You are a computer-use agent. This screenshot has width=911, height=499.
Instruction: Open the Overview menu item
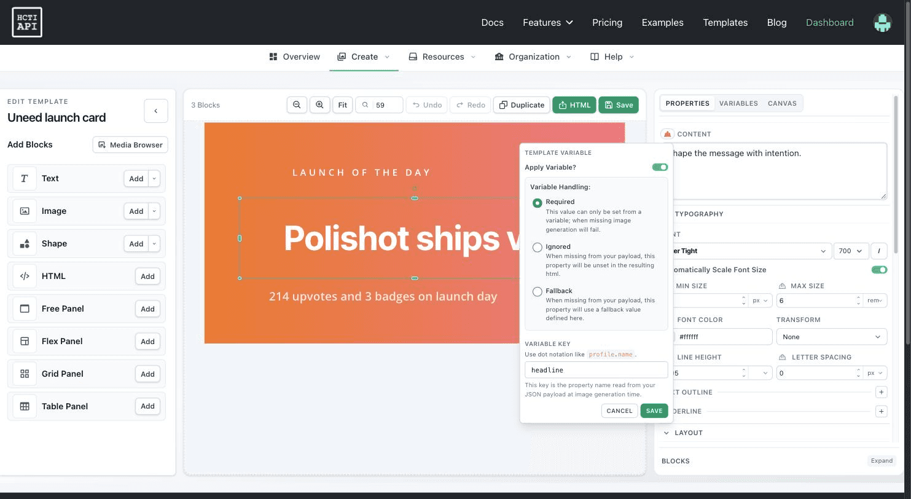[x=295, y=57]
